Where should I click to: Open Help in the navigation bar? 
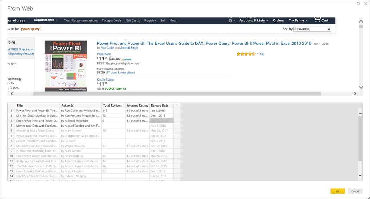click(x=173, y=20)
